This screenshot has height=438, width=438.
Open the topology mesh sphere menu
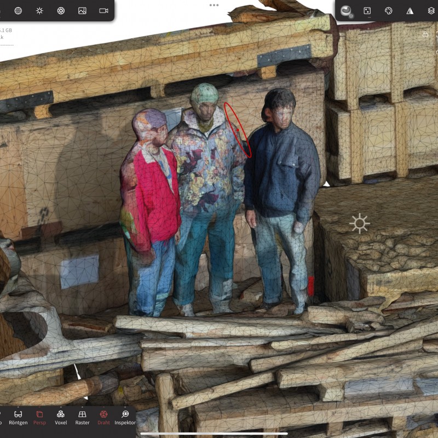18,10
